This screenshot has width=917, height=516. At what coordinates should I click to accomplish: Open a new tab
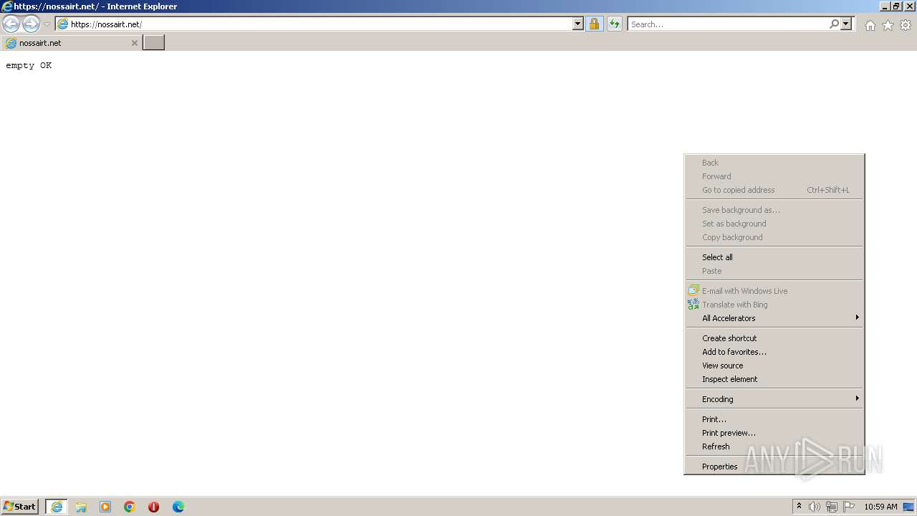tap(153, 43)
